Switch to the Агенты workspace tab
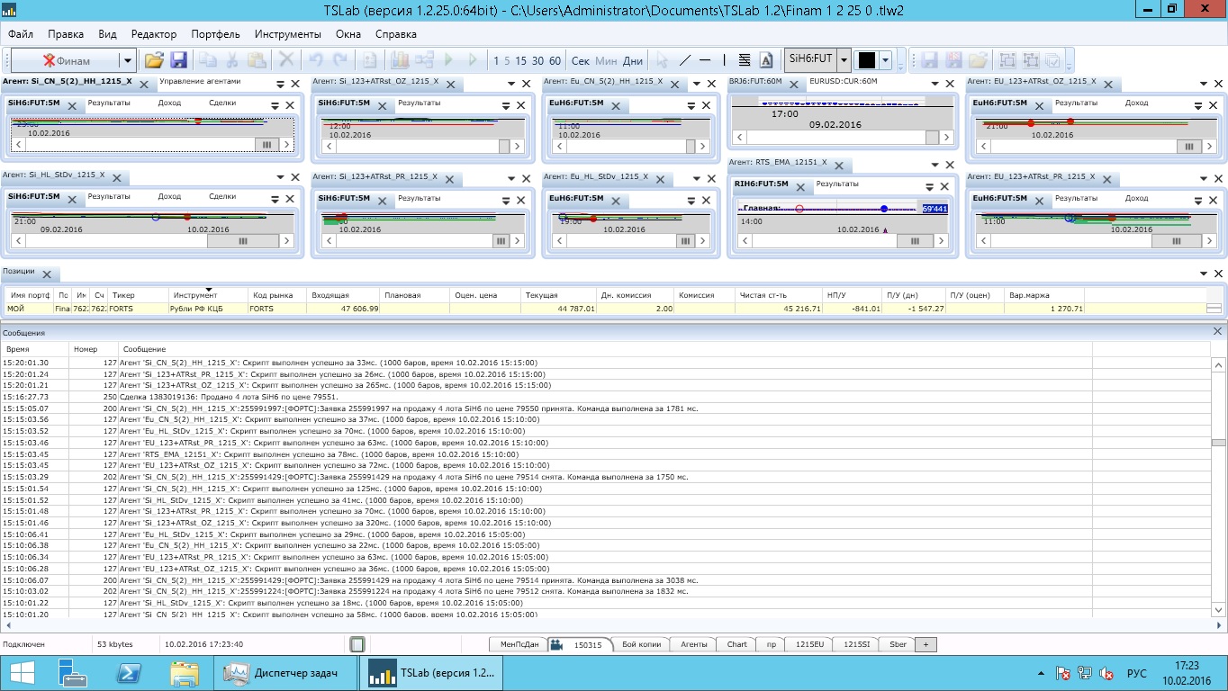The width and height of the screenshot is (1228, 691). tap(693, 644)
